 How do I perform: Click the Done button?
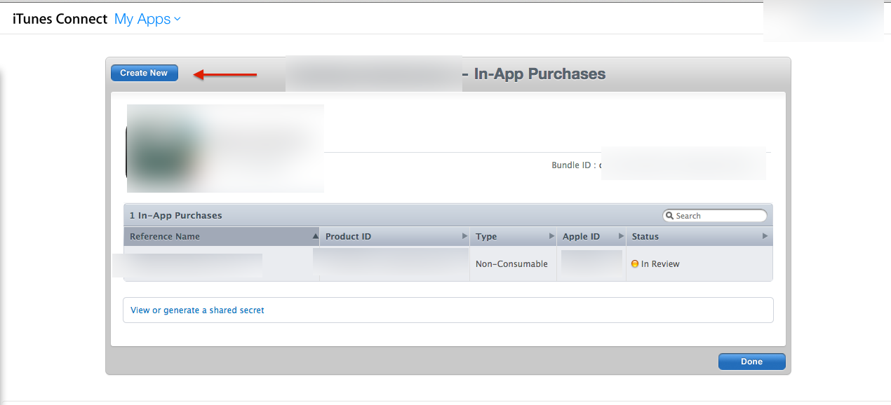coord(751,362)
